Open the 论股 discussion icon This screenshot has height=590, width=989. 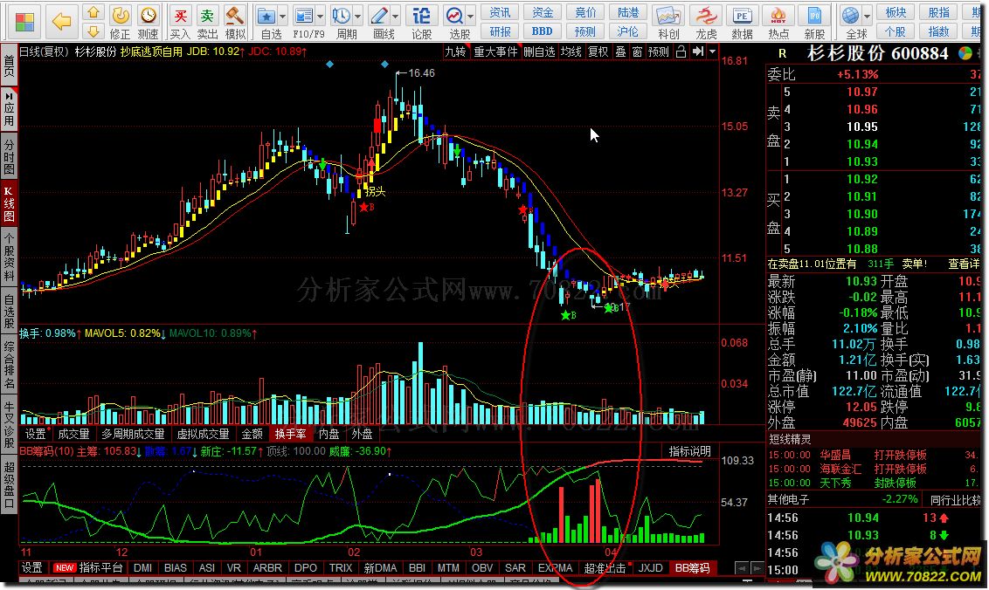[421, 22]
